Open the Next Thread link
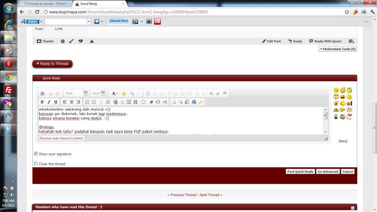377x212 pixels. click(x=210, y=195)
